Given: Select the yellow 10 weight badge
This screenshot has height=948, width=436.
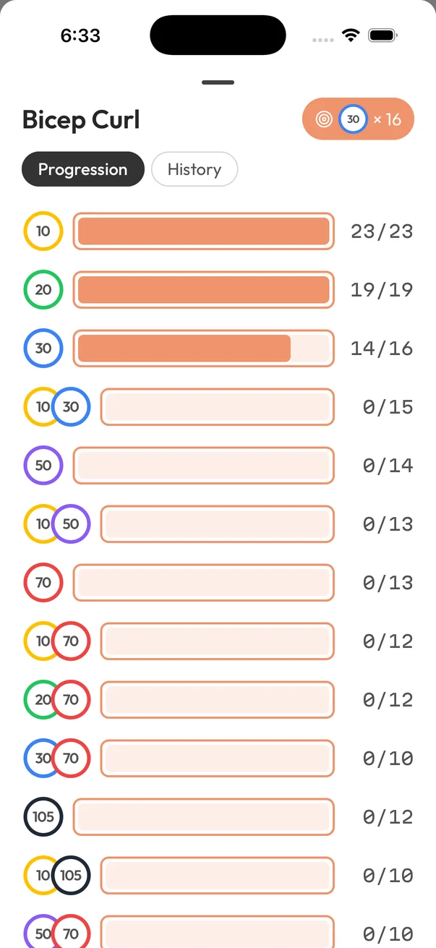Looking at the screenshot, I should (x=43, y=231).
